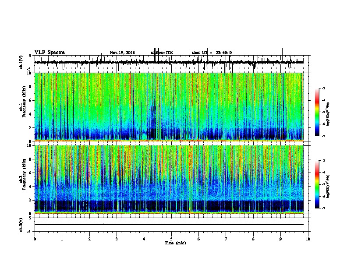Click the "VLF Spectra" plot title
Viewport: 347px width, 268px height.
50,53
